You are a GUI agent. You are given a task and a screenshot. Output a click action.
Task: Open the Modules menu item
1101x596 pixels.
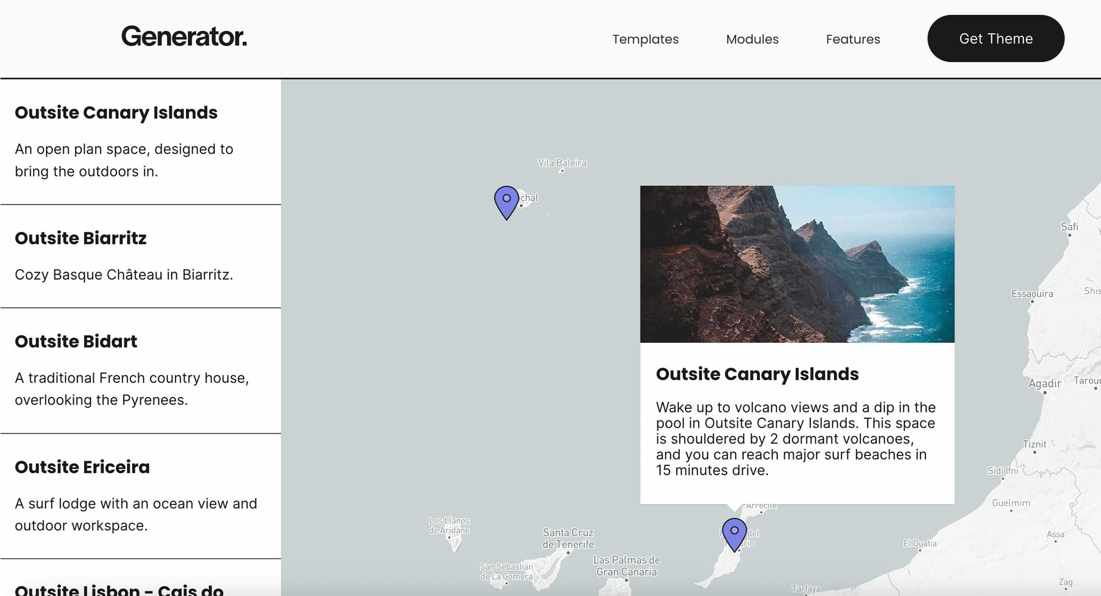pos(752,39)
